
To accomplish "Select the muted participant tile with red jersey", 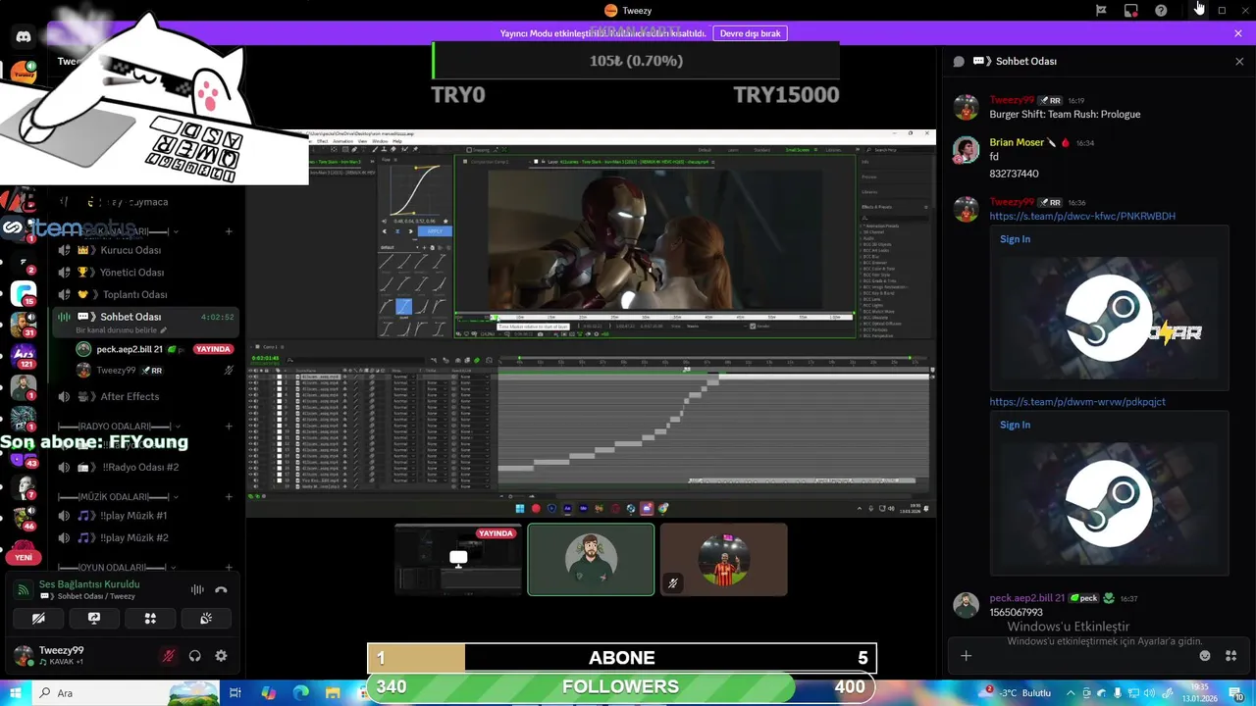I will pyautogui.click(x=723, y=559).
